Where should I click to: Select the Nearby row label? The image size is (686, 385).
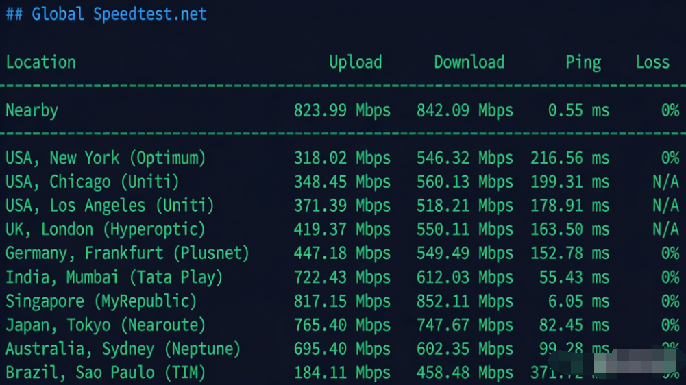point(32,110)
